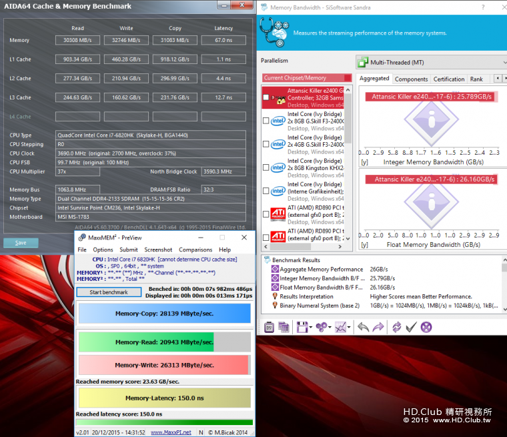This screenshot has height=437, width=507.
Task: Check the 2x 8GB G.Skill F3-2400 entry
Action: coord(266,121)
